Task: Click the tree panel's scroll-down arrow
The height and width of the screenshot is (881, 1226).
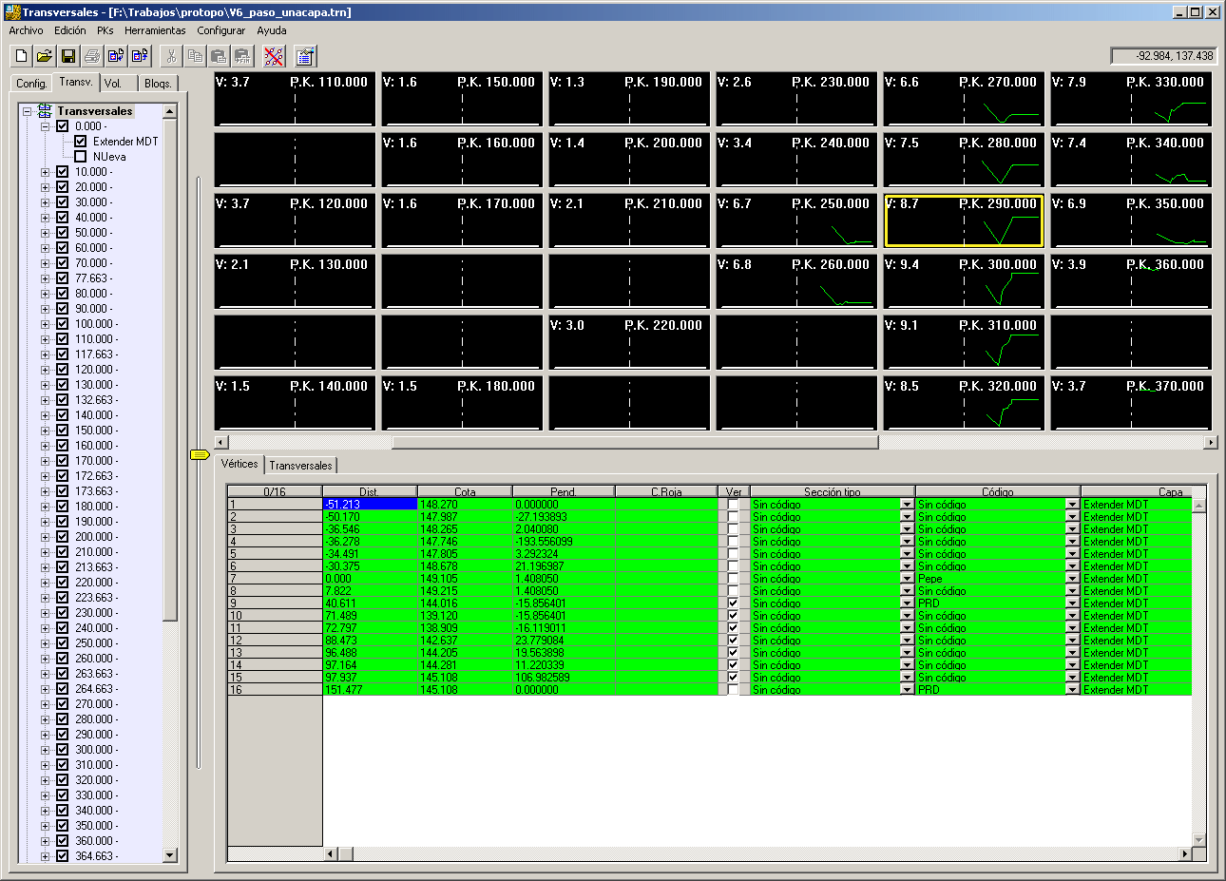Action: pyautogui.click(x=170, y=855)
